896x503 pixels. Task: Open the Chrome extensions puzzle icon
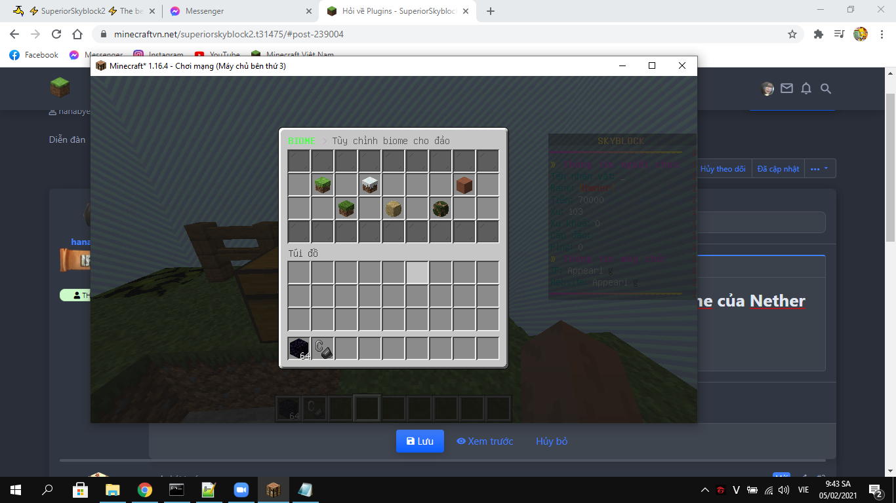819,34
